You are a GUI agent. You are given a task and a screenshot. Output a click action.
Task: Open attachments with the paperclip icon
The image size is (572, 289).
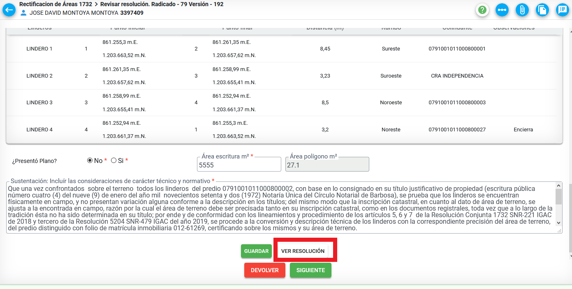click(522, 10)
